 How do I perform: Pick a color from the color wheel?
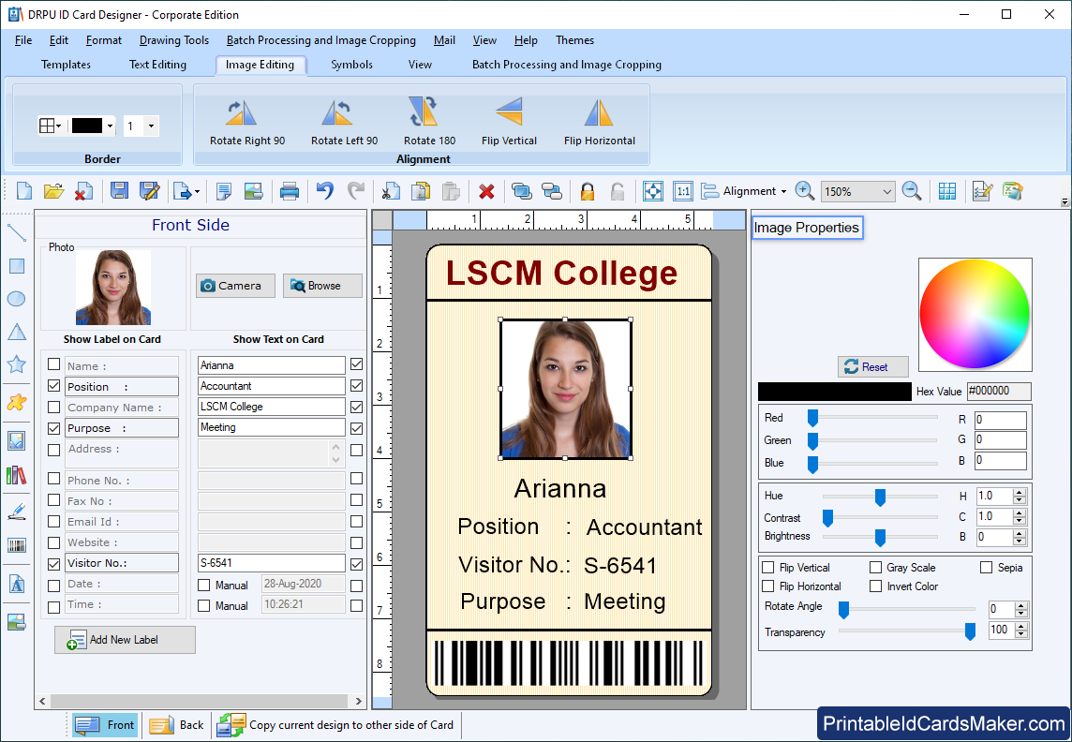click(975, 314)
